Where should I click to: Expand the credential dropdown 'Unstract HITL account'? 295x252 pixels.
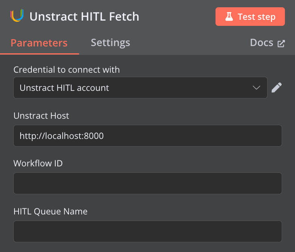tap(140, 88)
